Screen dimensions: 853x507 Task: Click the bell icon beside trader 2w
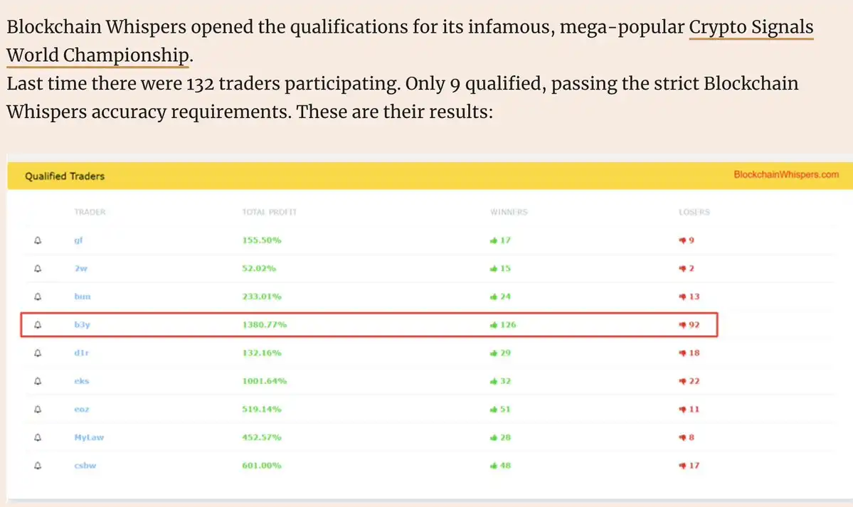38,269
